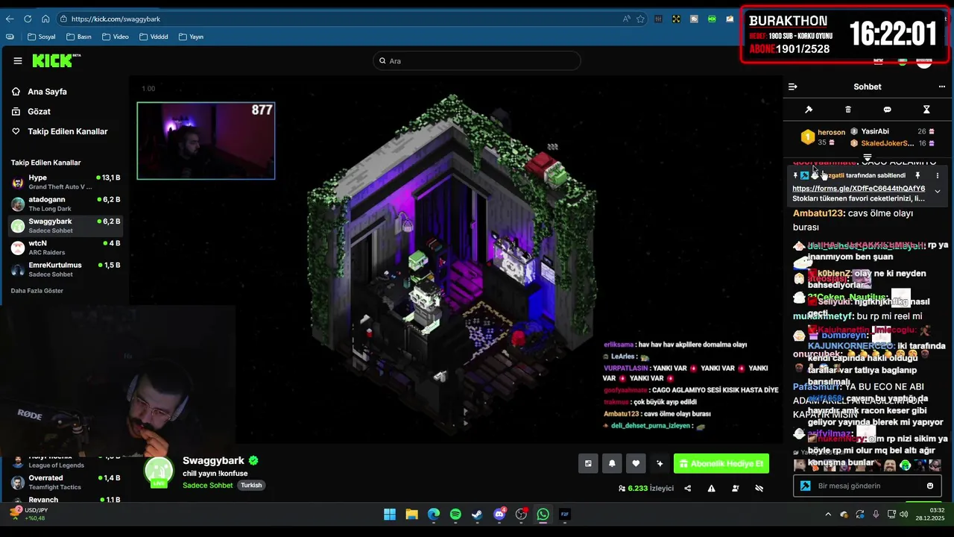Open chat bubble mode icon

click(x=887, y=110)
